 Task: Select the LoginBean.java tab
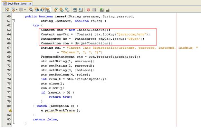click(17, 4)
